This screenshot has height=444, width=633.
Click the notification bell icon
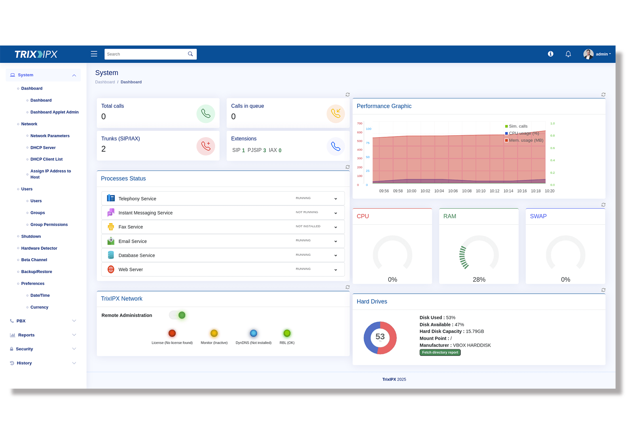point(568,54)
